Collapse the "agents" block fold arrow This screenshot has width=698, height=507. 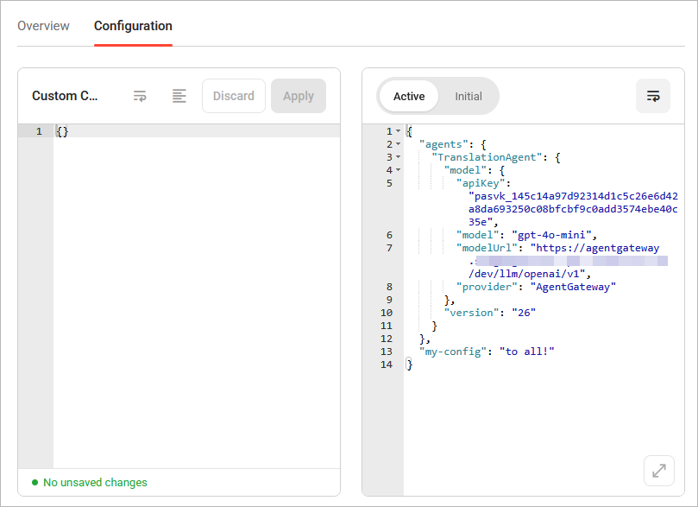pyautogui.click(x=399, y=144)
